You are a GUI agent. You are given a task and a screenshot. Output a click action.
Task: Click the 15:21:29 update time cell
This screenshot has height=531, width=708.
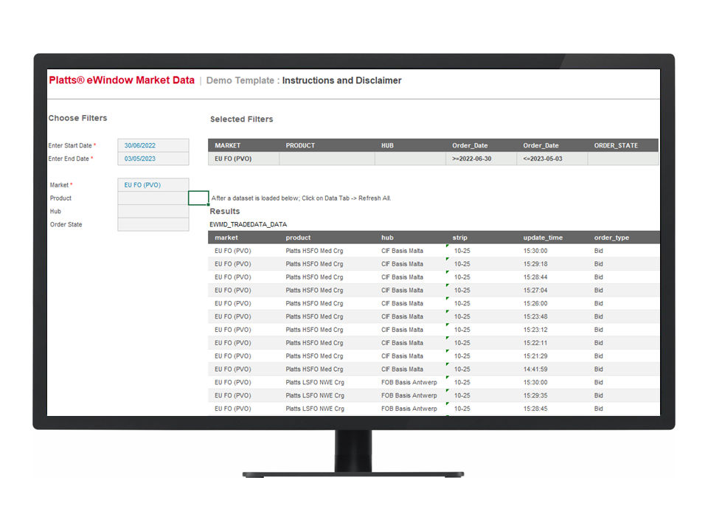535,355
